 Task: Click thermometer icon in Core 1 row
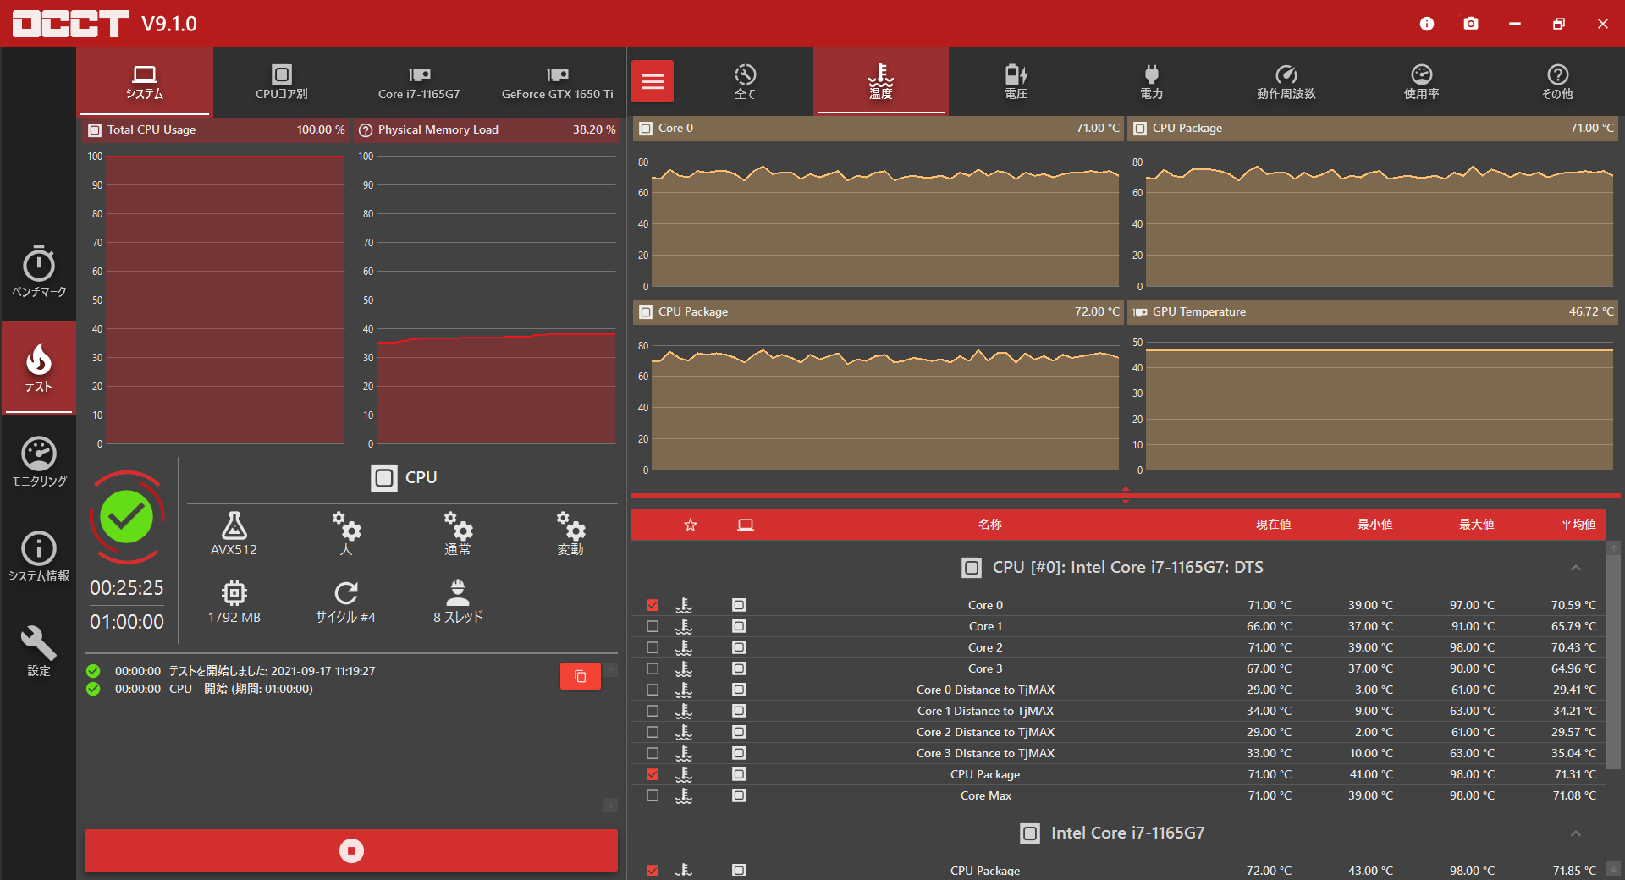tap(684, 626)
